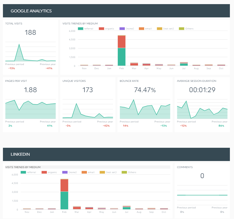Click the LINKEDIN section header

(116, 154)
